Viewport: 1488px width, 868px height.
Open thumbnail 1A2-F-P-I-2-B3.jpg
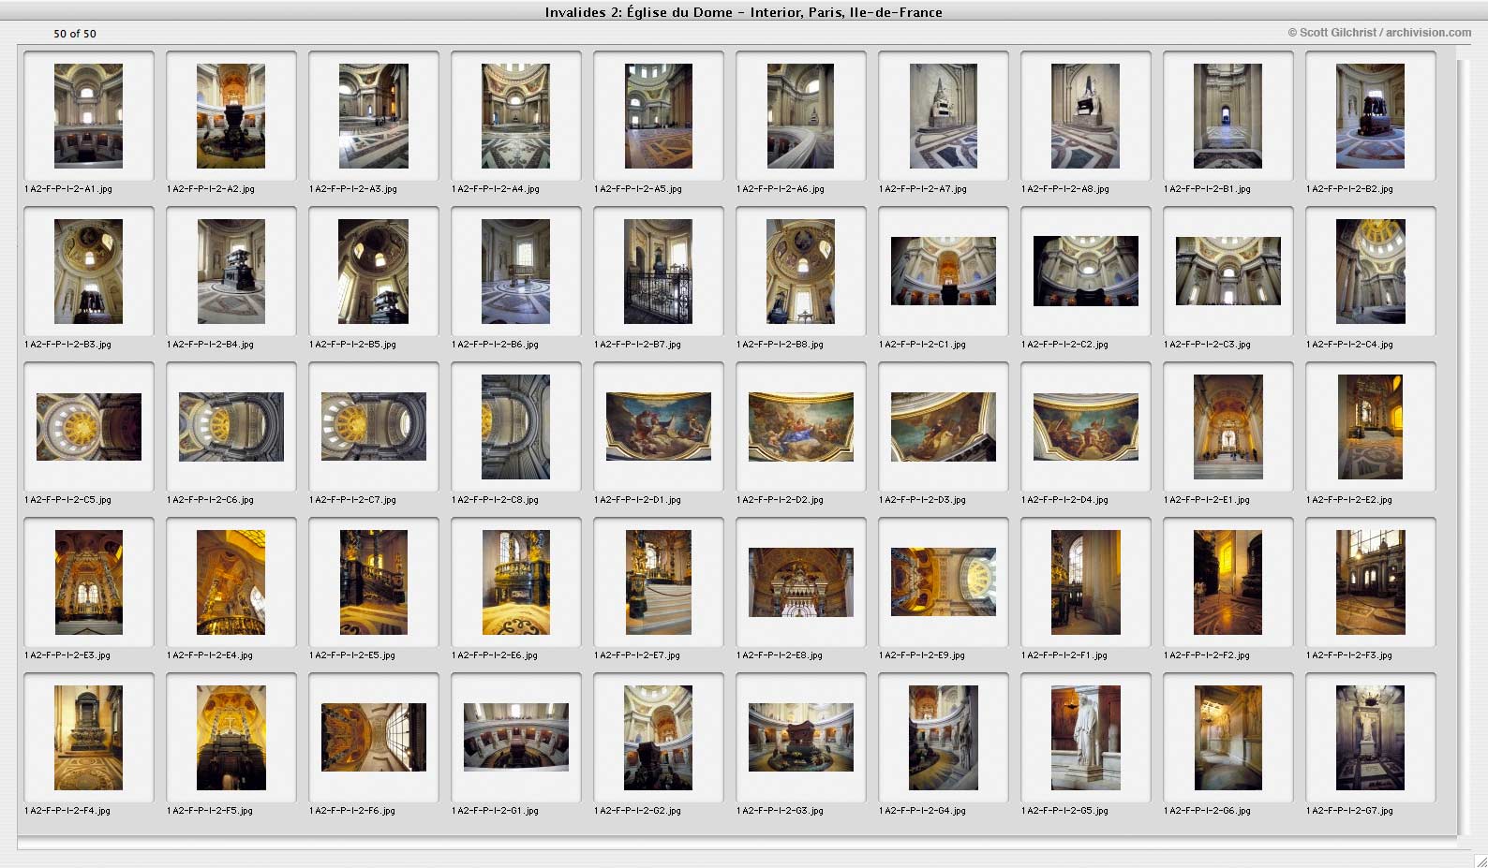tap(89, 272)
